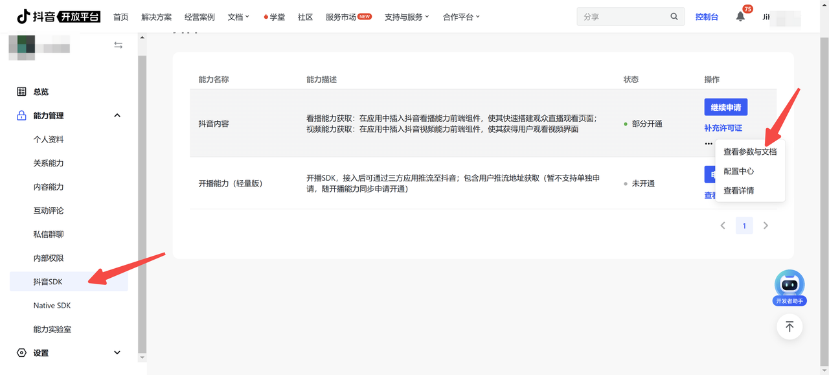This screenshot has width=829, height=375.
Task: Click the 补充许可证 link
Action: pyautogui.click(x=723, y=128)
